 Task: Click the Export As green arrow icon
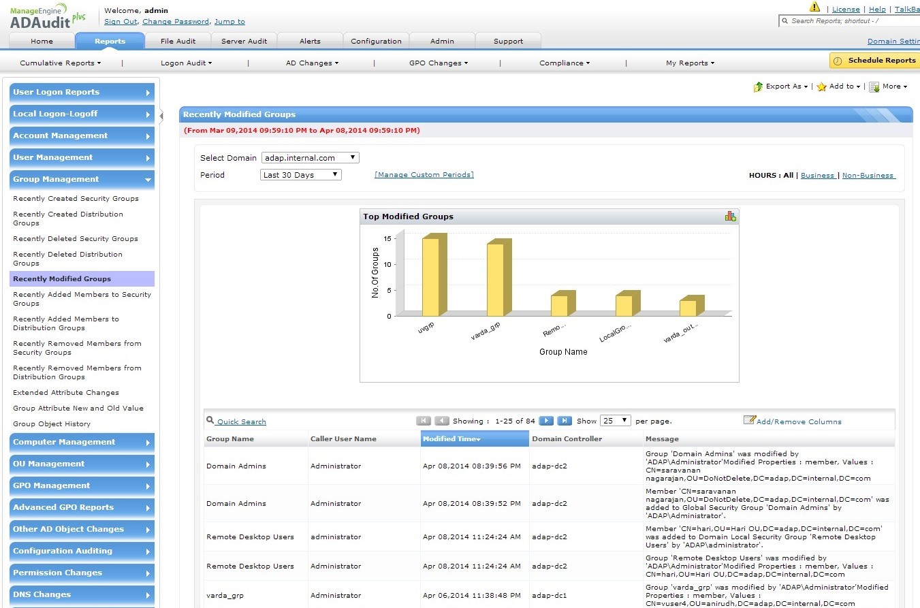(758, 87)
